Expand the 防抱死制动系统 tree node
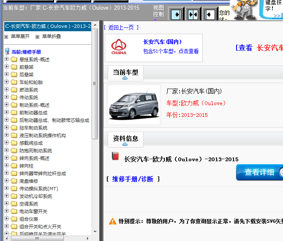This screenshot has width=283, height=241. coord(6,150)
